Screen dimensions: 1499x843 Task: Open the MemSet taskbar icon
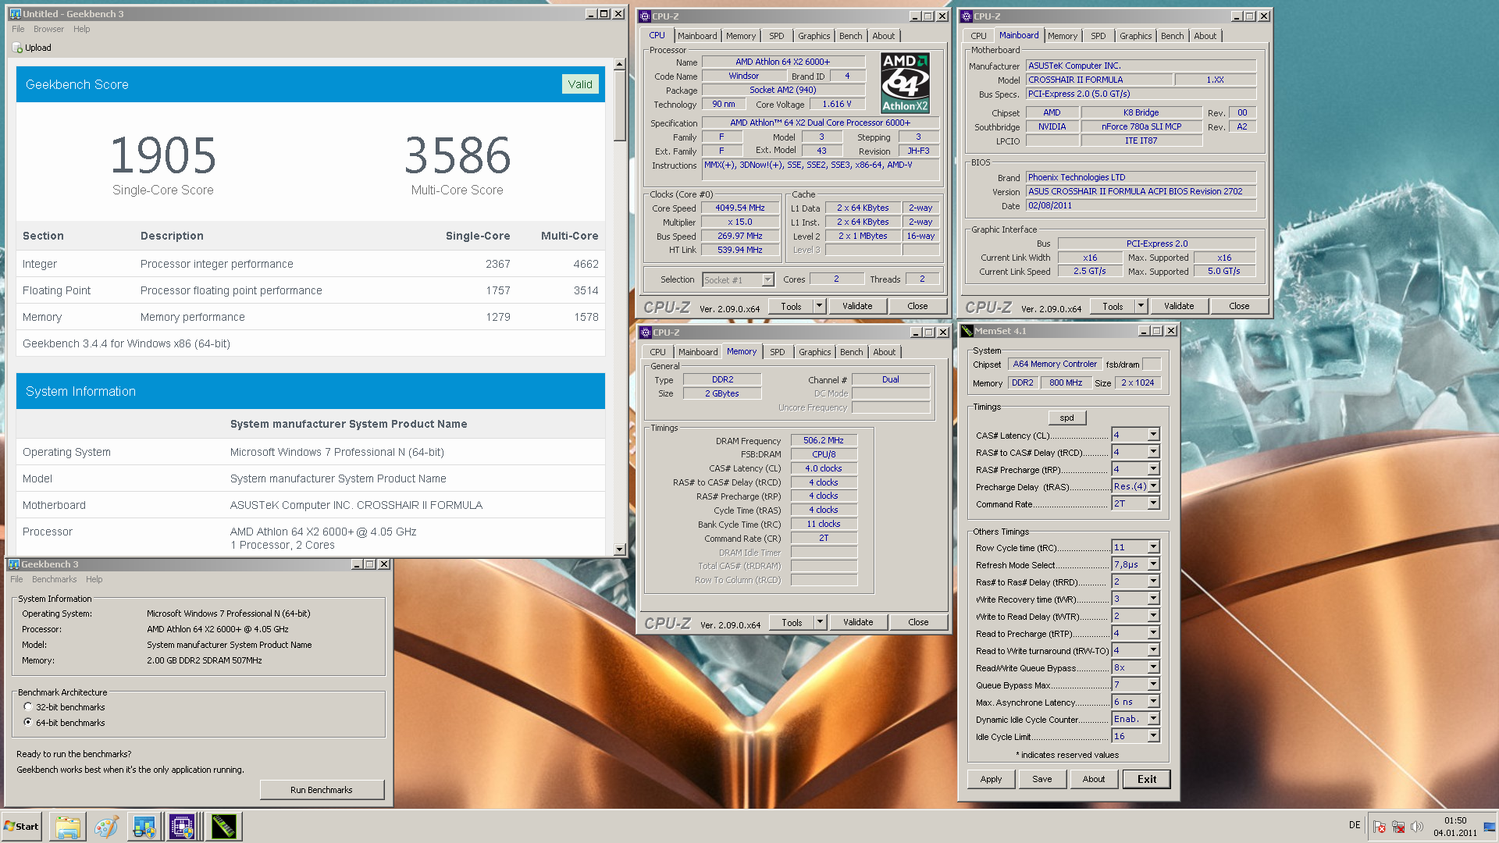click(x=224, y=827)
